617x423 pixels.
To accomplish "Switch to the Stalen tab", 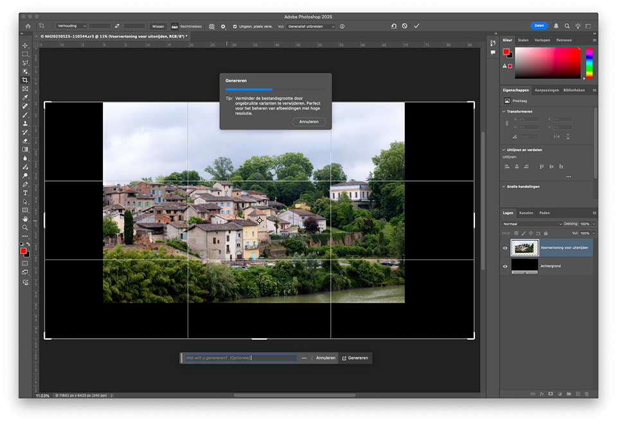I will 523,40.
